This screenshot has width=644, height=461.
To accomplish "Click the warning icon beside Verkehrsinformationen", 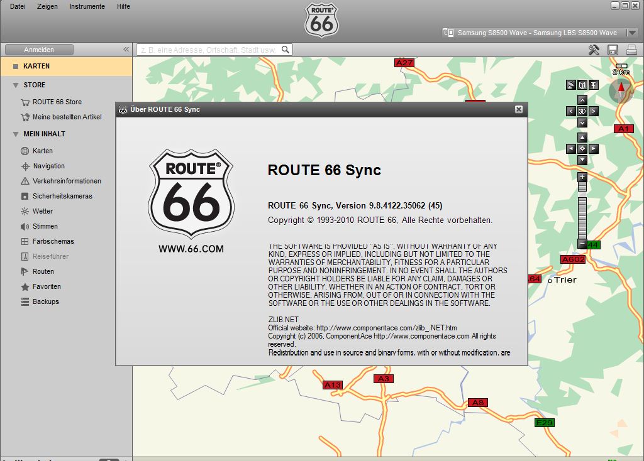I will point(25,181).
